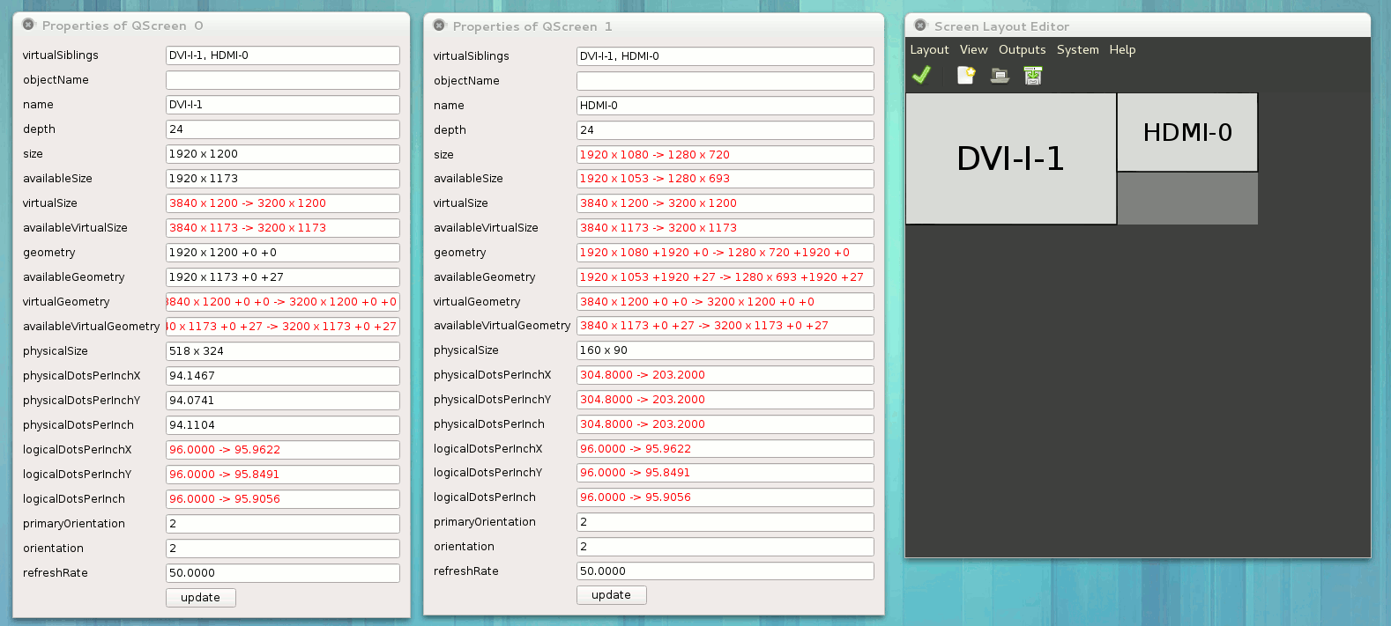Viewport: 1391px width, 626px height.
Task: Select the DVI-I-1 monitor in the layout
Action: [x=1010, y=158]
